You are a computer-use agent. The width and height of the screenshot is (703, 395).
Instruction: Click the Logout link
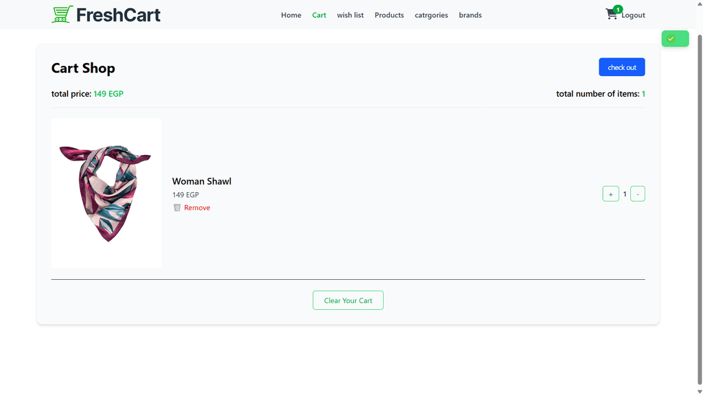click(633, 15)
